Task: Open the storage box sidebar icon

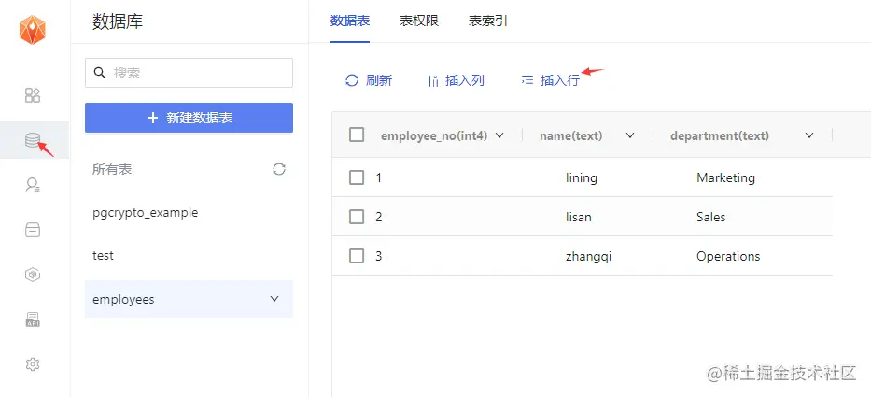Action: click(33, 230)
